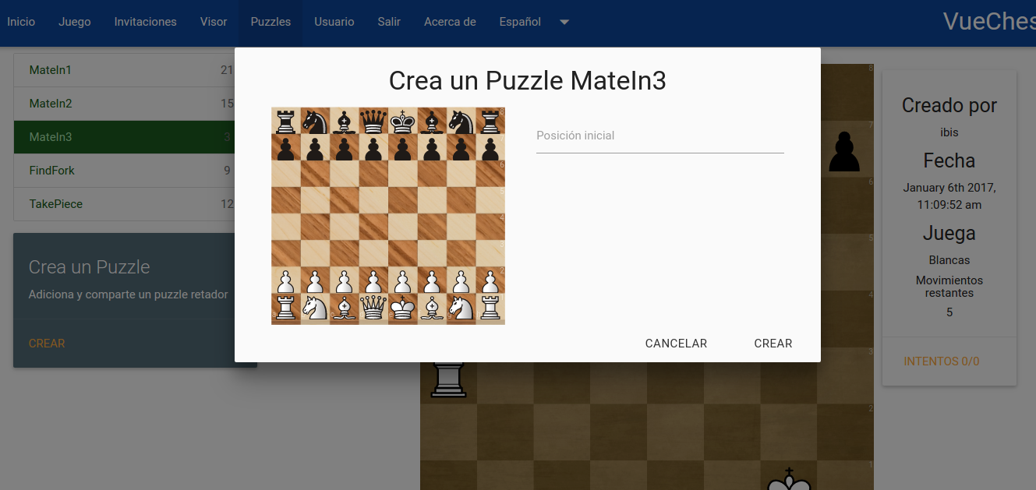
Task: Click VueChess title in header
Action: coord(989,22)
